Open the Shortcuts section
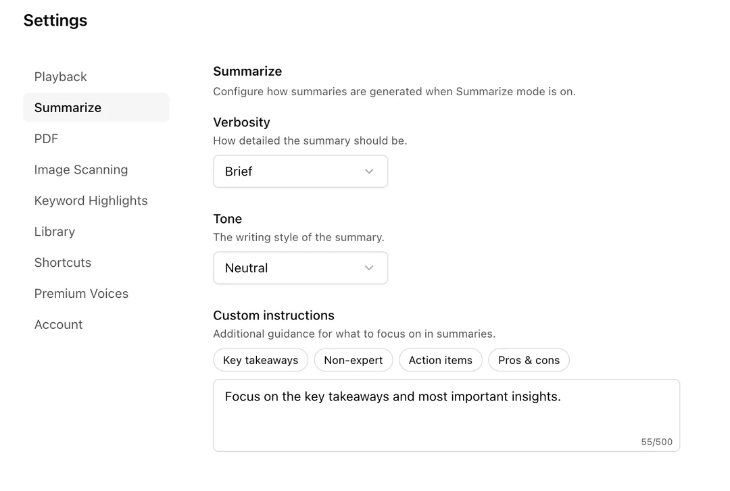730x491 pixels. [62, 263]
